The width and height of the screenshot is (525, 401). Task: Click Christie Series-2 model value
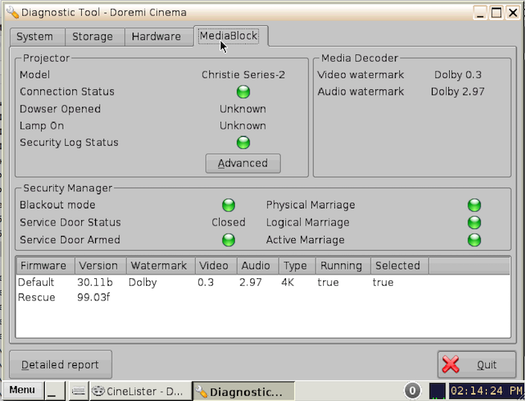(243, 74)
